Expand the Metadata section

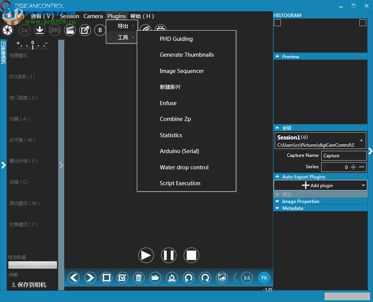tap(293, 208)
